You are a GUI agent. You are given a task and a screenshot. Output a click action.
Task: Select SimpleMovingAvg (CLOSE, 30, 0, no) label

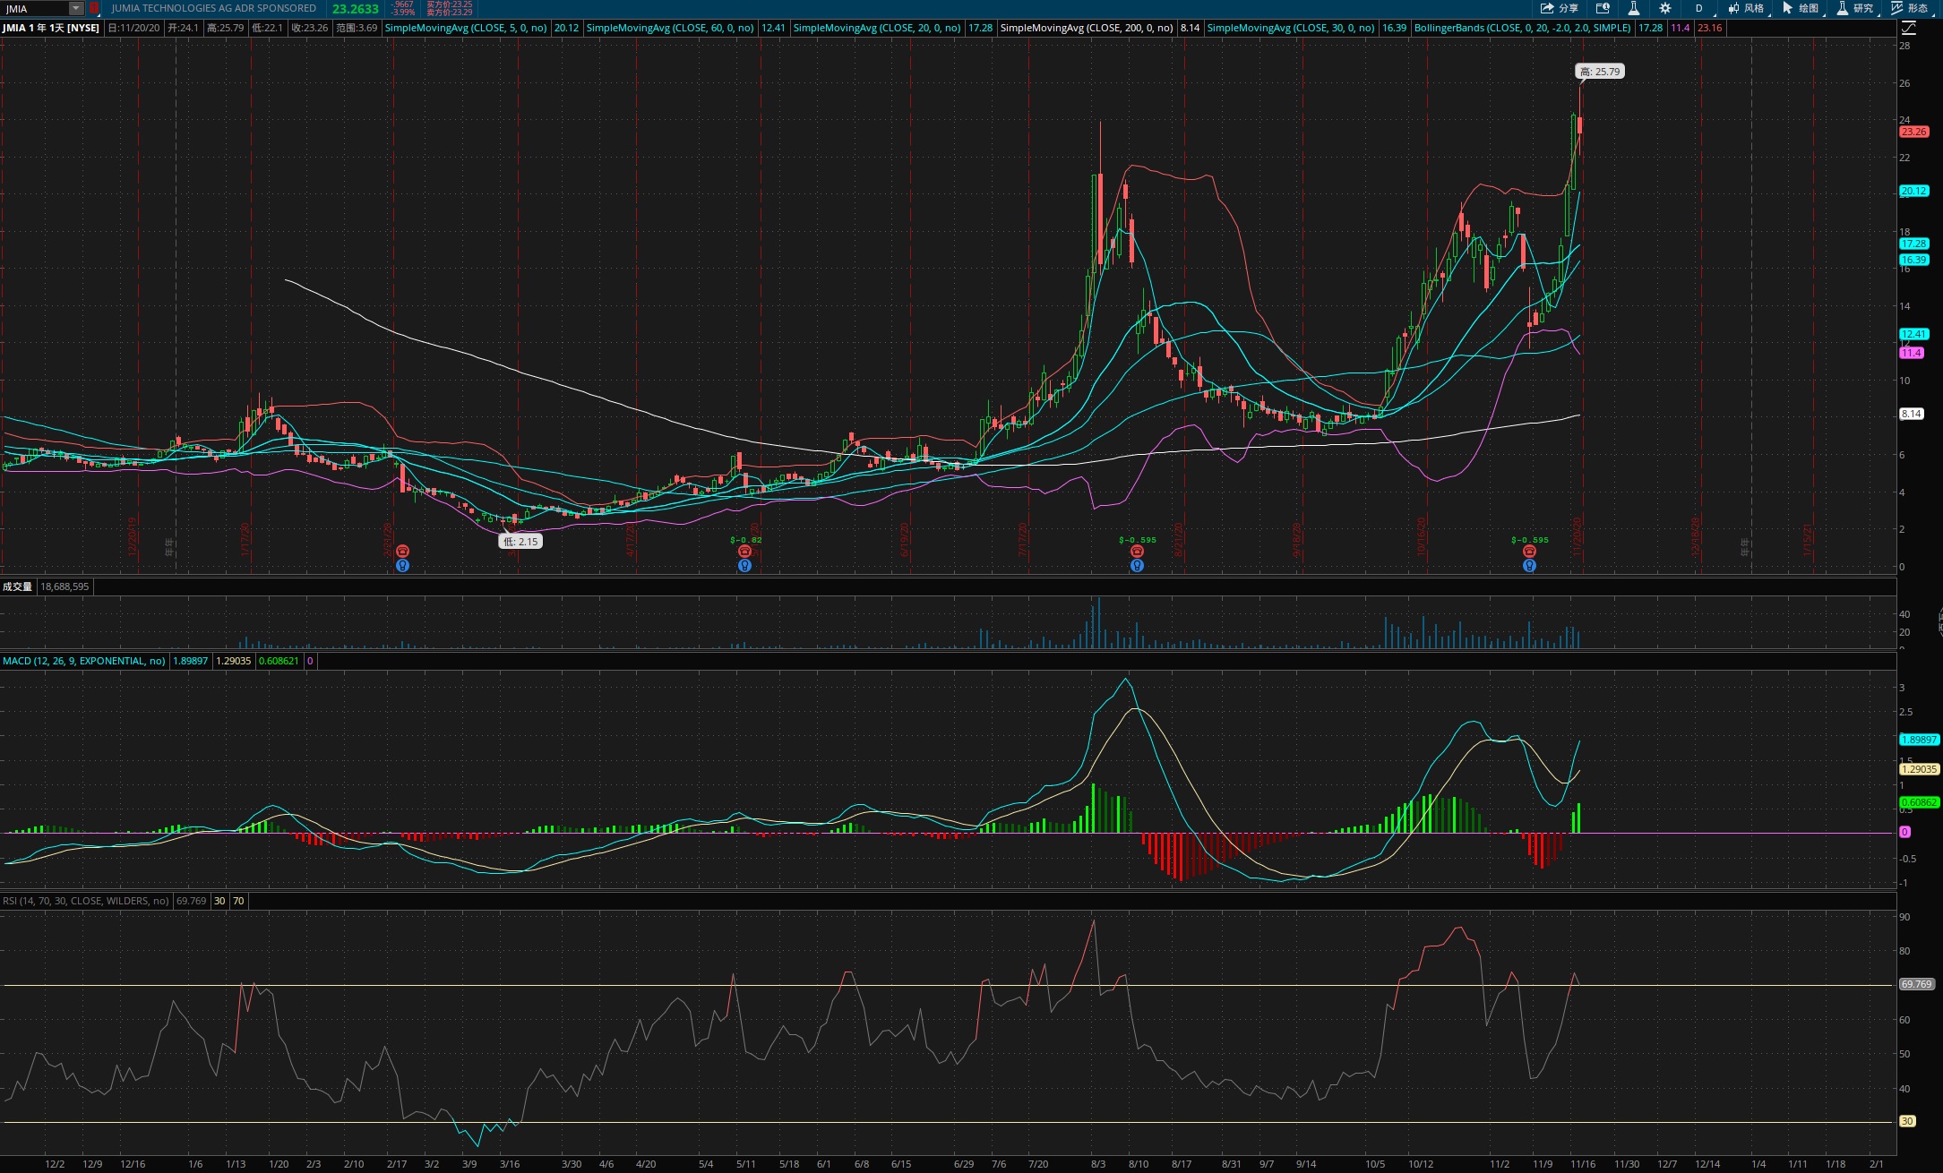(1291, 28)
